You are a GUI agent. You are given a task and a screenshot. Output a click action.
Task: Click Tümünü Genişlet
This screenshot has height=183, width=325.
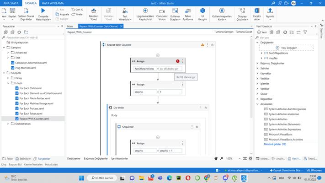click(x=224, y=32)
